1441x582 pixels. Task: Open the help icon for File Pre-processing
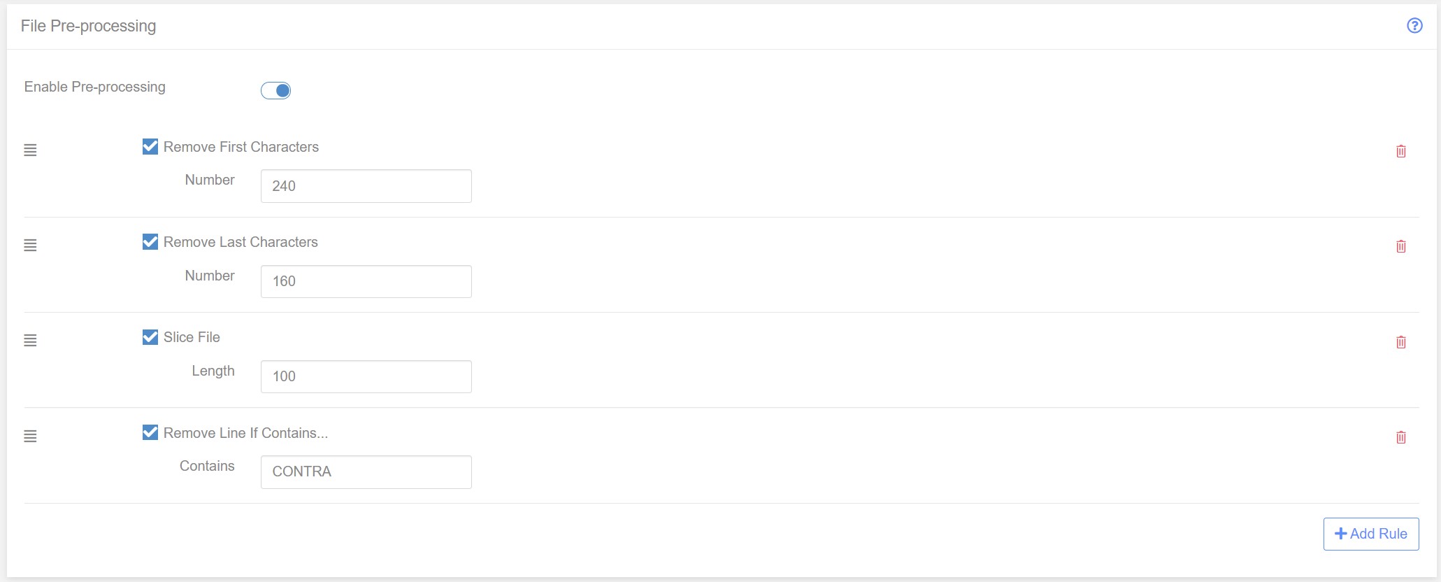point(1414,26)
